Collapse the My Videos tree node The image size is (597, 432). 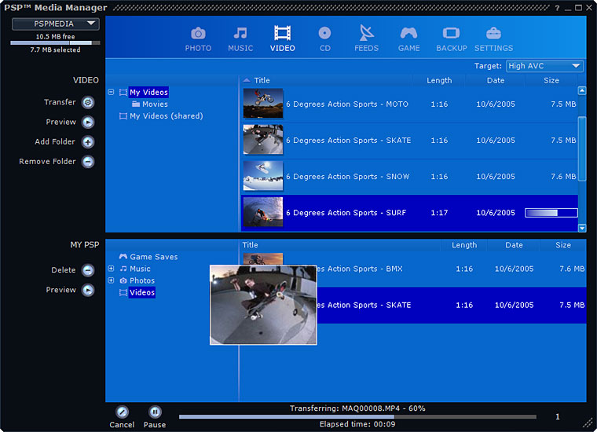click(111, 93)
